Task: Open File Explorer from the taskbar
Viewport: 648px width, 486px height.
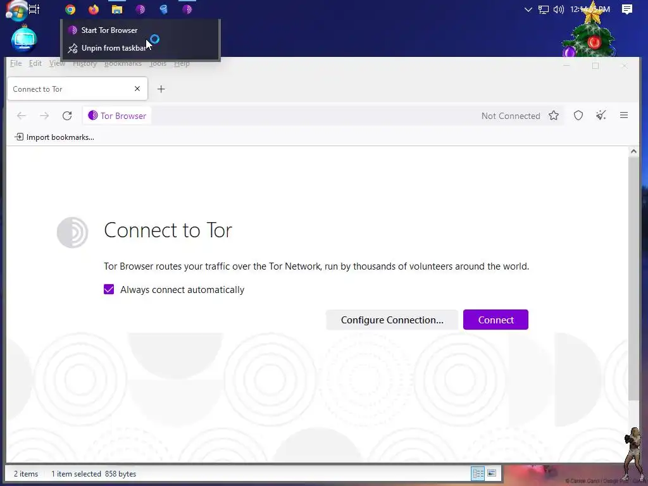Action: (x=117, y=9)
